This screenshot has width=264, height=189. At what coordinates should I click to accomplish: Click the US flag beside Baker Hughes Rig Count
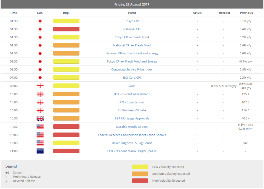(40, 143)
